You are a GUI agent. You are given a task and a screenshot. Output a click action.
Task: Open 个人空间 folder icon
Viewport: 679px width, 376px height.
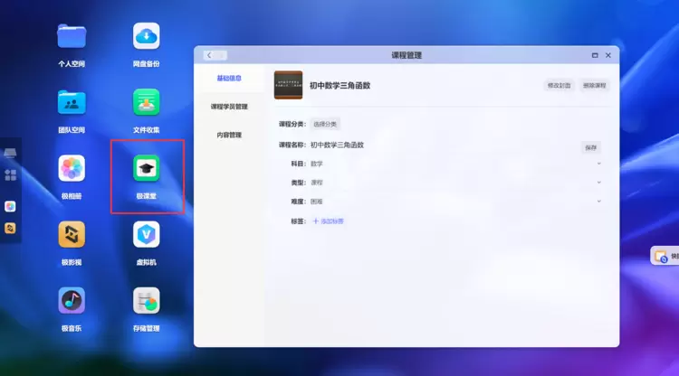tap(72, 36)
